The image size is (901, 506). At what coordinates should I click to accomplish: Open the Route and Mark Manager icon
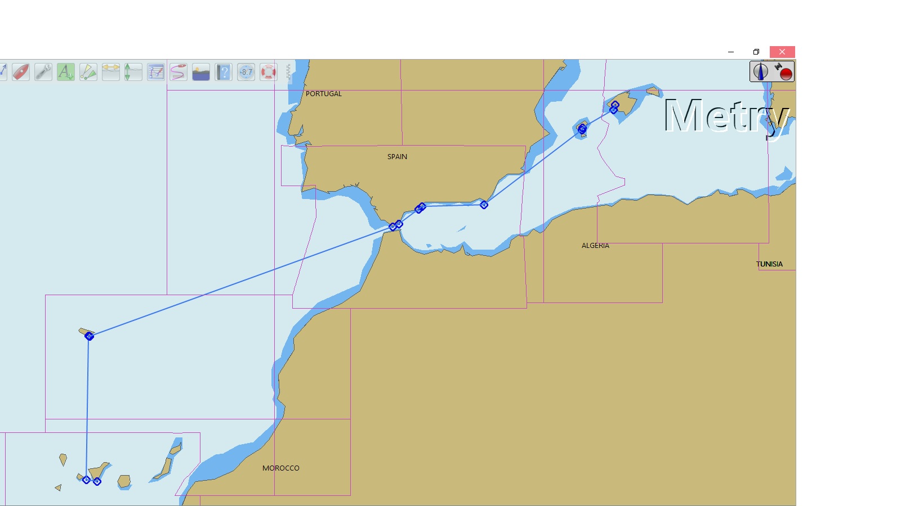(x=156, y=72)
